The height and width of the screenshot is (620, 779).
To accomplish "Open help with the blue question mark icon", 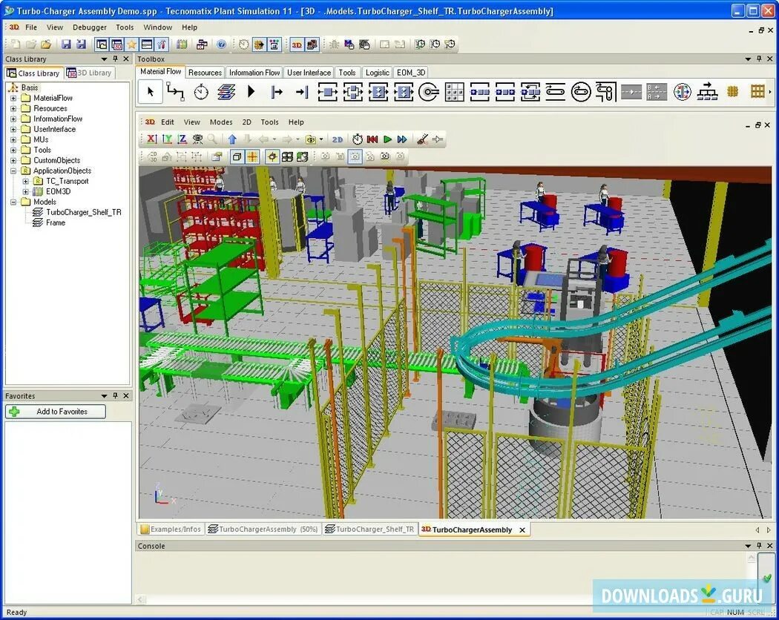I will click(x=222, y=44).
